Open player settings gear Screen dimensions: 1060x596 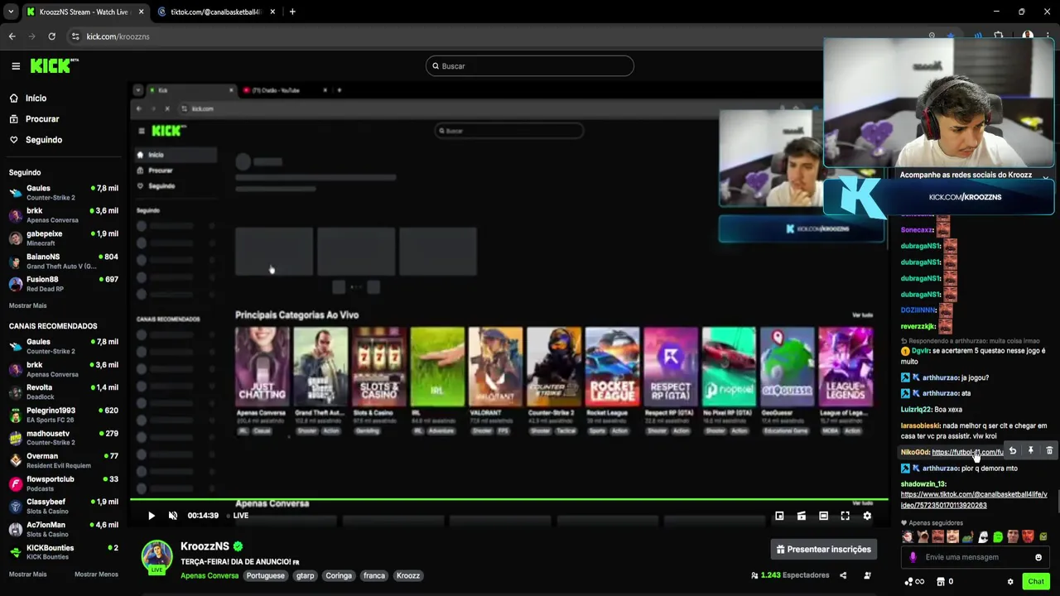click(x=867, y=516)
